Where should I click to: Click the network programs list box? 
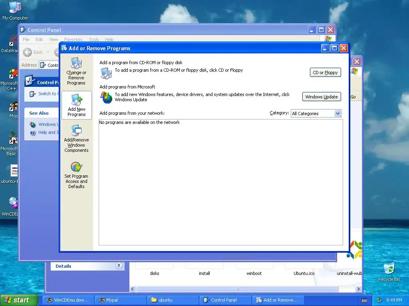point(220,182)
